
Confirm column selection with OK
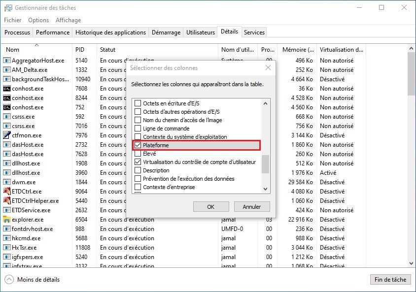(211, 206)
